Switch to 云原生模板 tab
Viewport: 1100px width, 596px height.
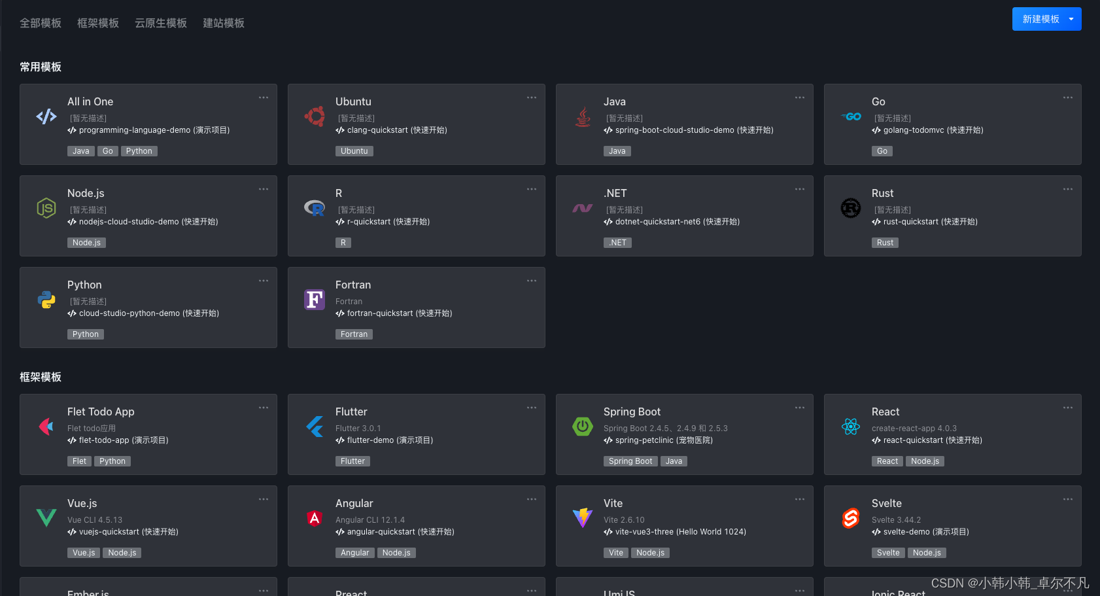tap(161, 23)
